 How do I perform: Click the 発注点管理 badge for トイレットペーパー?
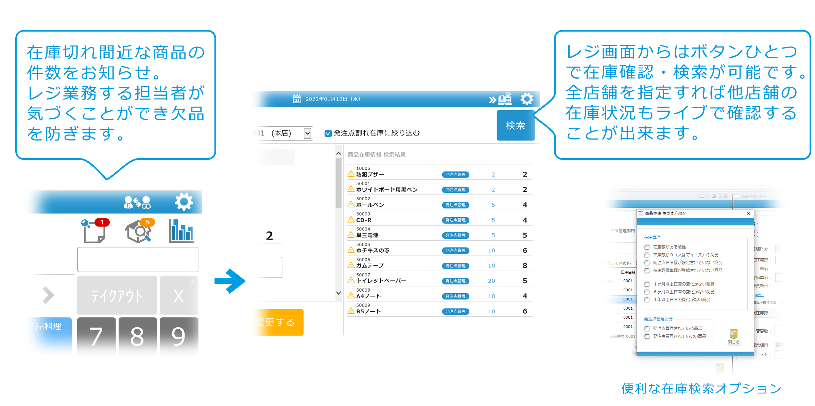coord(455,281)
